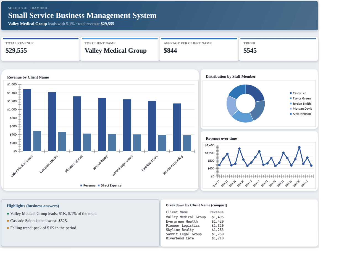This screenshot has width=339, height=254.
Task: Click the 'Small Service Business Management System' title
Action: [x=82, y=15]
